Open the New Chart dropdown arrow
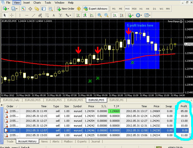The height and width of the screenshot is (148, 193). click(x=8, y=9)
